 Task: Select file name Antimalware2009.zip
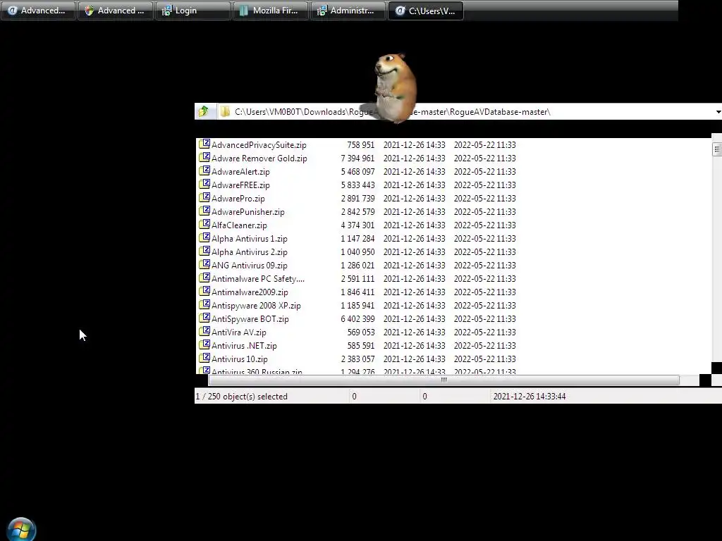tap(250, 292)
